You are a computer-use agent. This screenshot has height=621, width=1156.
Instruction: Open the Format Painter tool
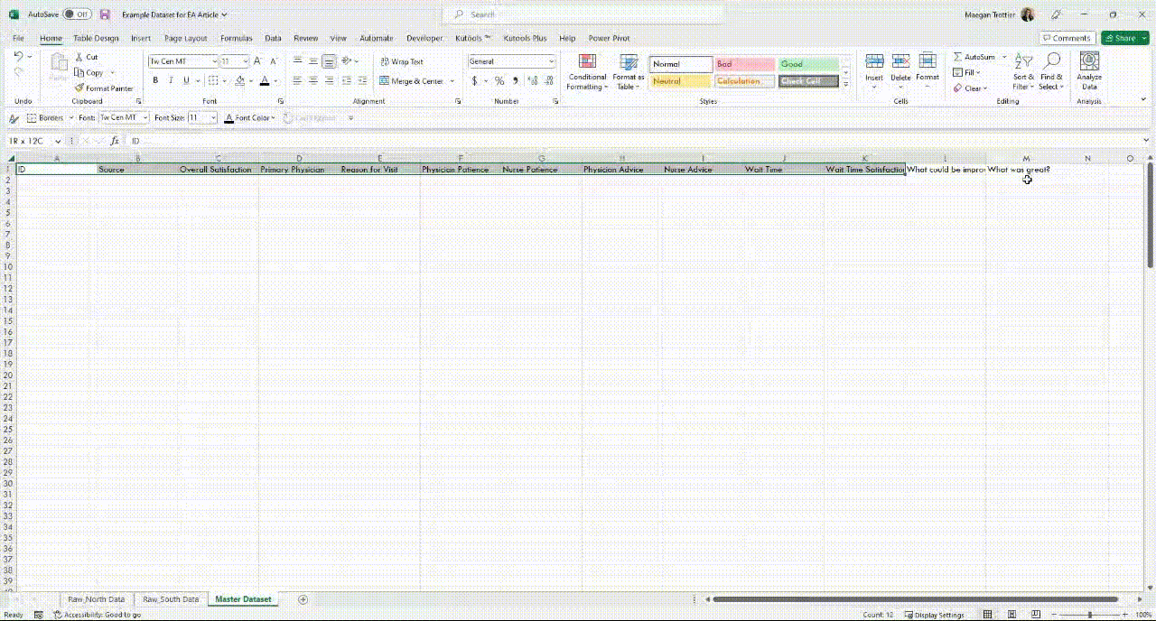[105, 88]
